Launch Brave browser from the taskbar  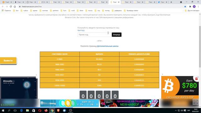tap(58, 110)
